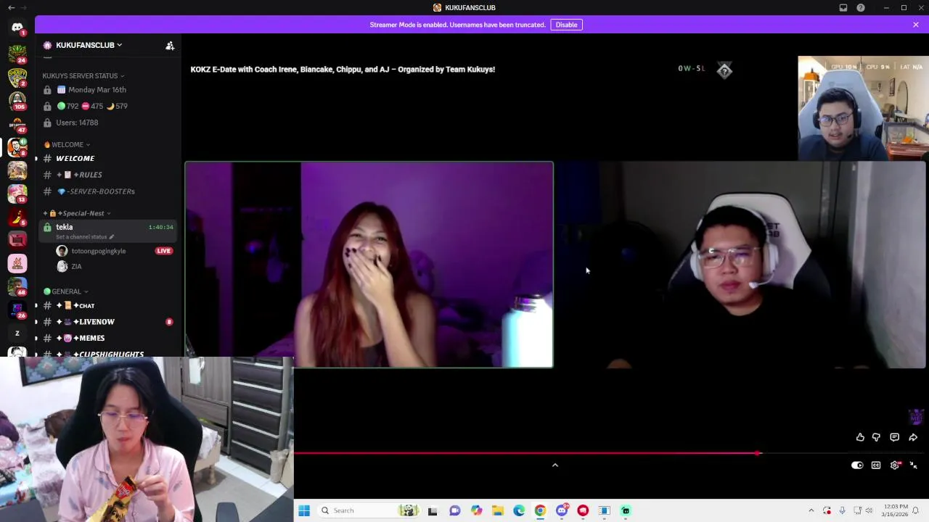Viewport: 929px width, 522px height.
Task: Select the purple-room woman stream tile
Action: tap(369, 265)
